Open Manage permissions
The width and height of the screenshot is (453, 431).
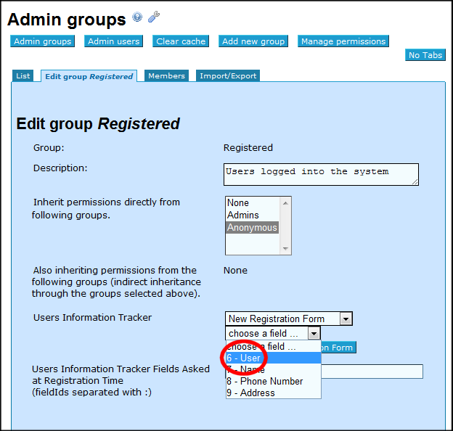[343, 41]
